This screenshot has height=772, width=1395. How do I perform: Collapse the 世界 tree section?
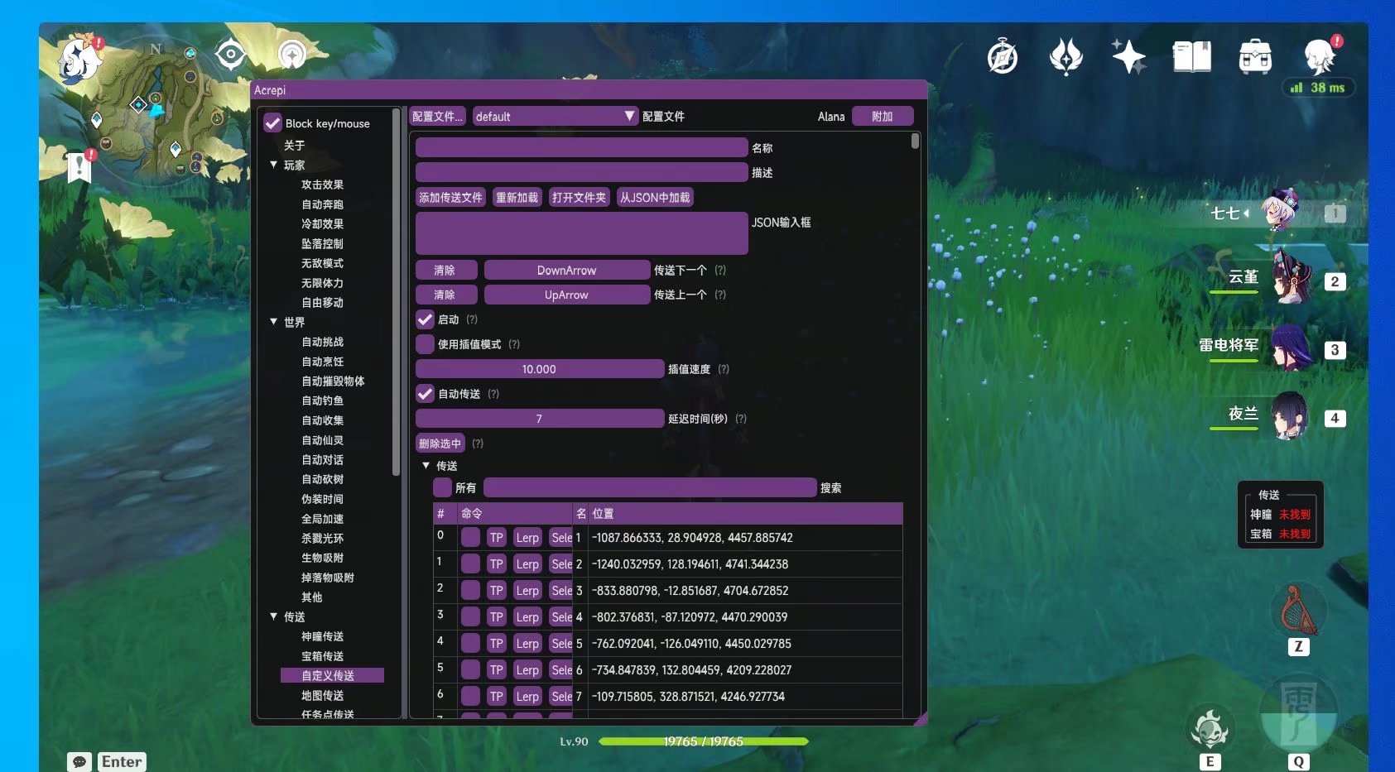274,322
